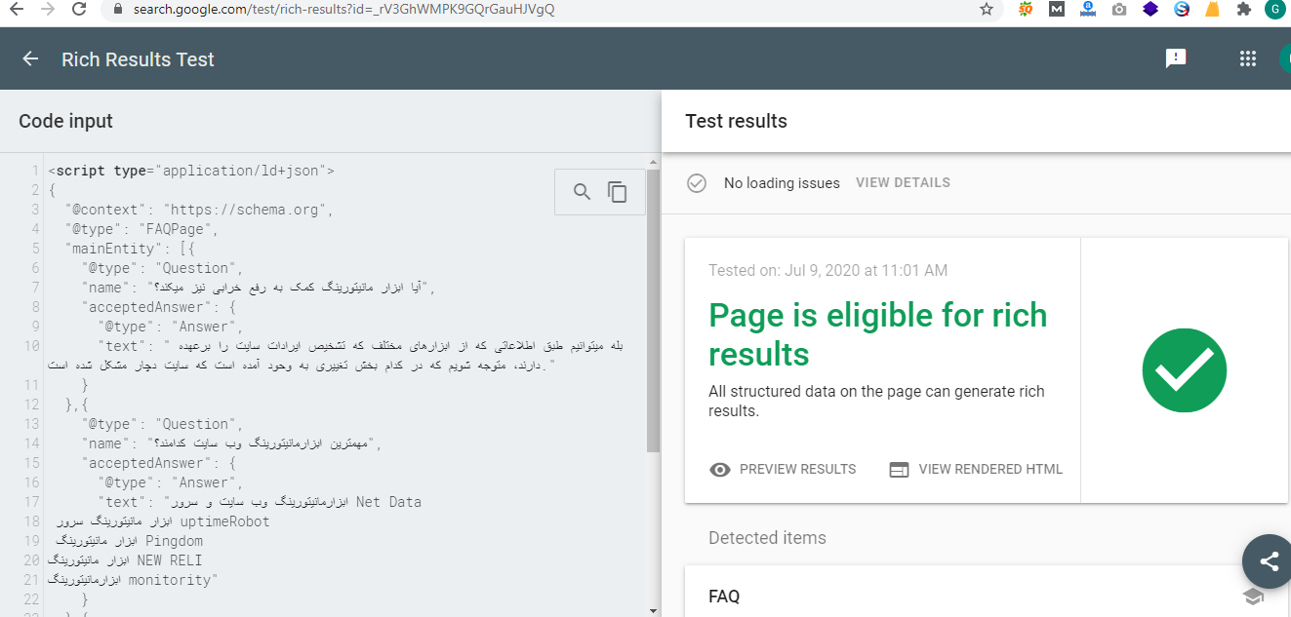This screenshot has width=1291, height=617.
Task: Click the graduation cap icon beside FAQ
Action: tap(1254, 597)
